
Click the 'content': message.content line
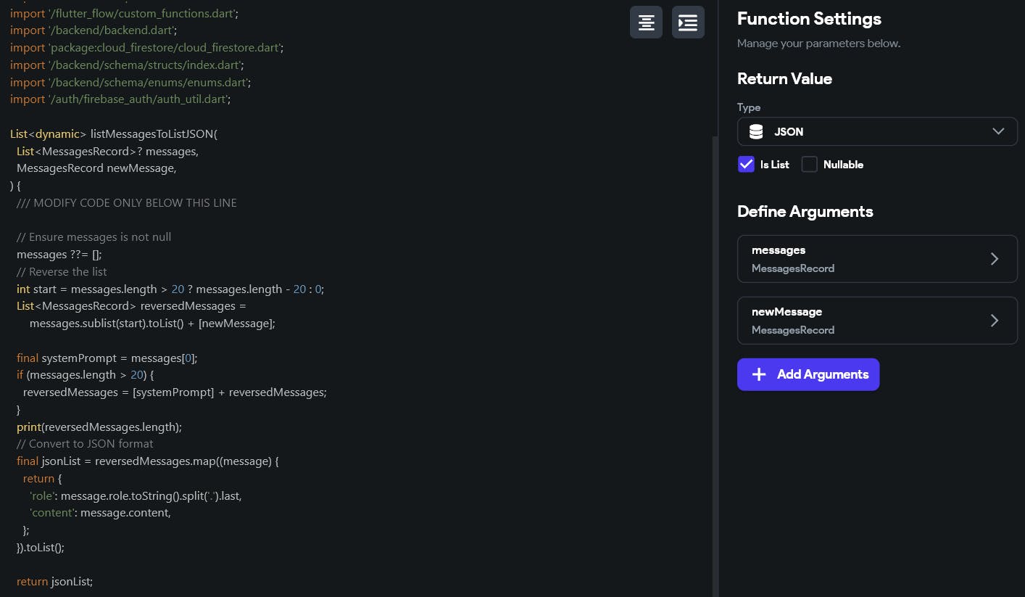tap(100, 513)
